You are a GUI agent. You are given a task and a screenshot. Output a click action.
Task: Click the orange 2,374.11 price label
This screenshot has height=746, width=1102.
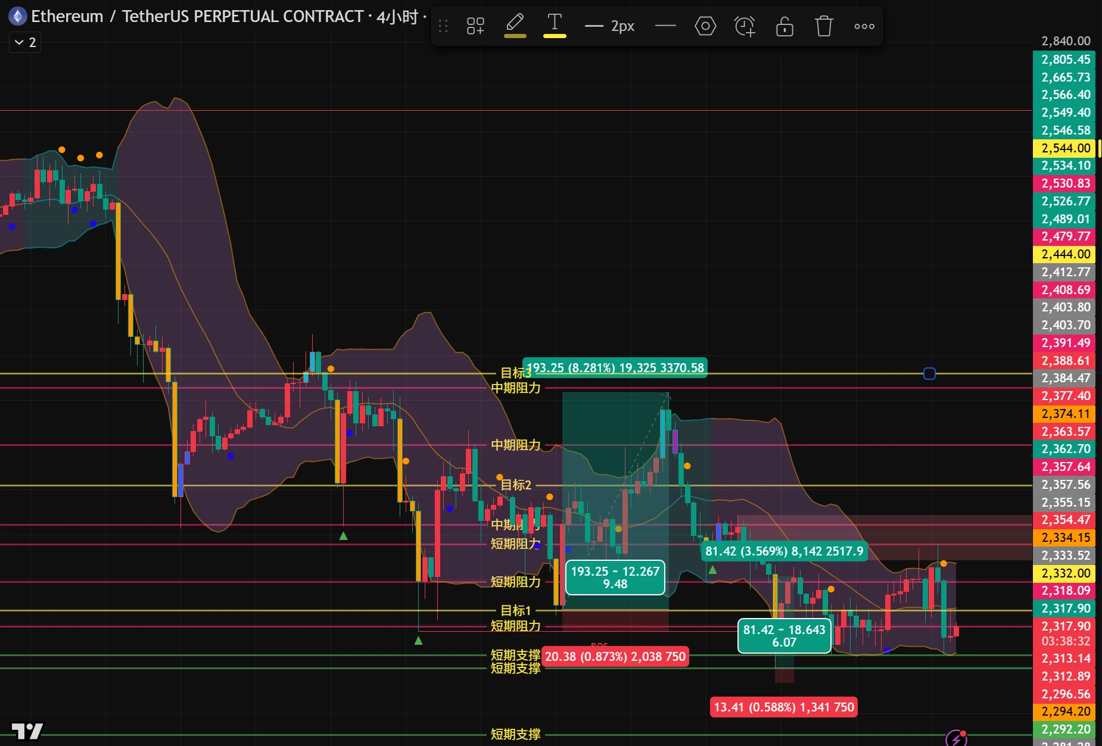tap(1064, 414)
